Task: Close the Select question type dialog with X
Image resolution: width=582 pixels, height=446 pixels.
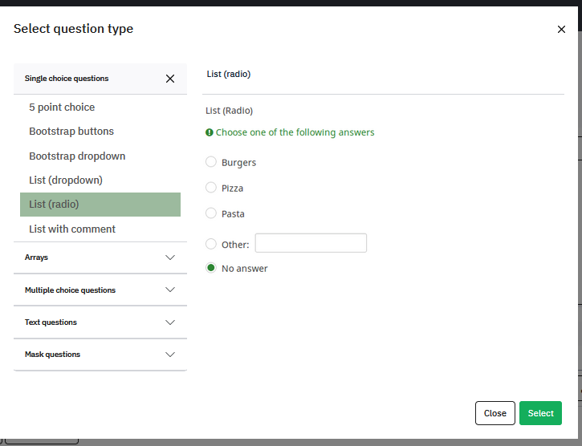Action: click(561, 30)
